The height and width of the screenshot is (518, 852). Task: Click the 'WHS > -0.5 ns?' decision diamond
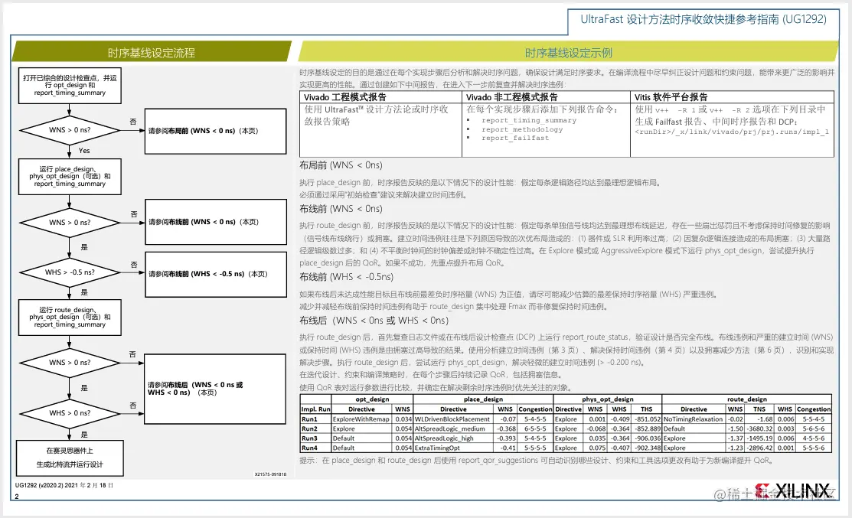(x=70, y=272)
